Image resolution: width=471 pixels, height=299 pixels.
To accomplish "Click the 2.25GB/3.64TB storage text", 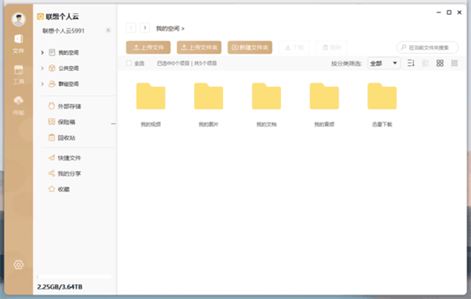I will pos(60,287).
